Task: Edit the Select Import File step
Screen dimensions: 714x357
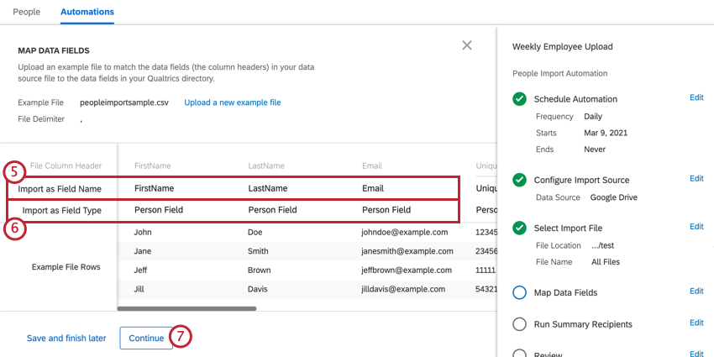Action: [x=696, y=226]
